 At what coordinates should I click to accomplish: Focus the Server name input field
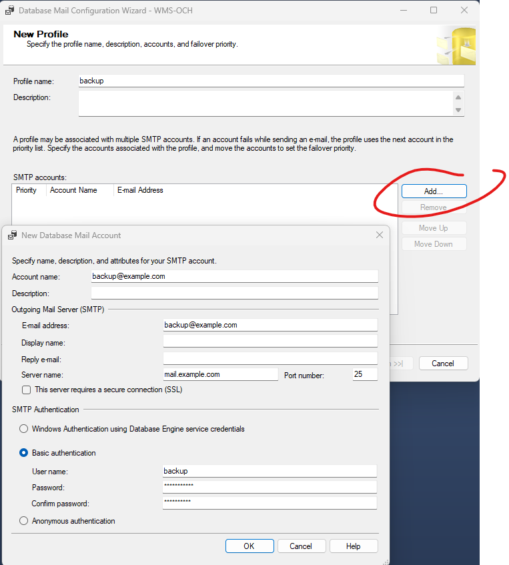point(220,374)
